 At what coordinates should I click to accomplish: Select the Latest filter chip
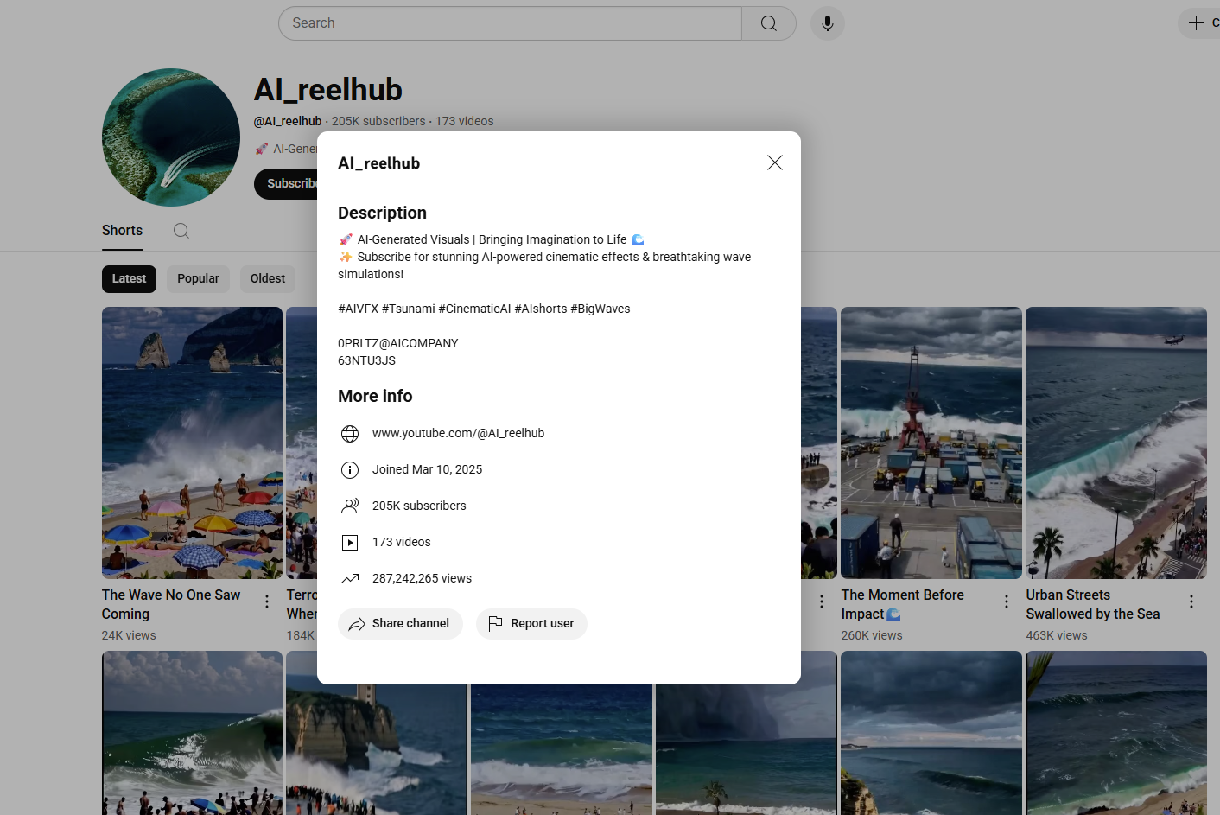point(129,278)
